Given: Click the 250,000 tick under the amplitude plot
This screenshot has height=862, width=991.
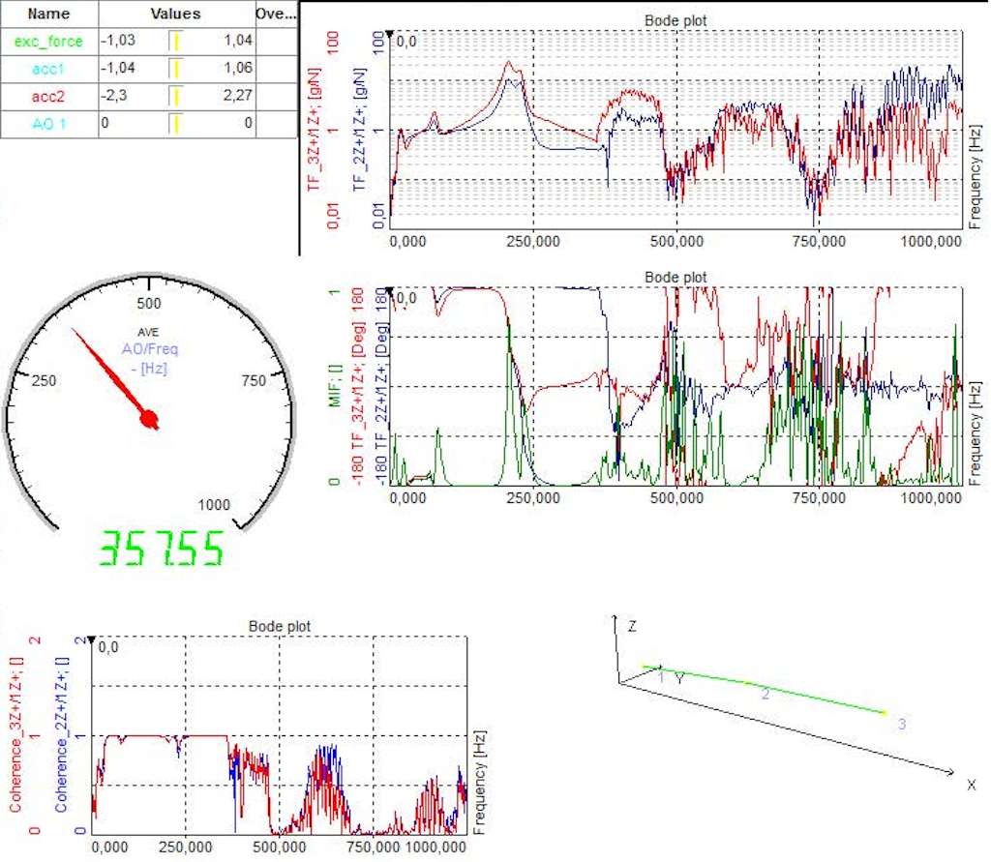Looking at the screenshot, I should coord(533,242).
